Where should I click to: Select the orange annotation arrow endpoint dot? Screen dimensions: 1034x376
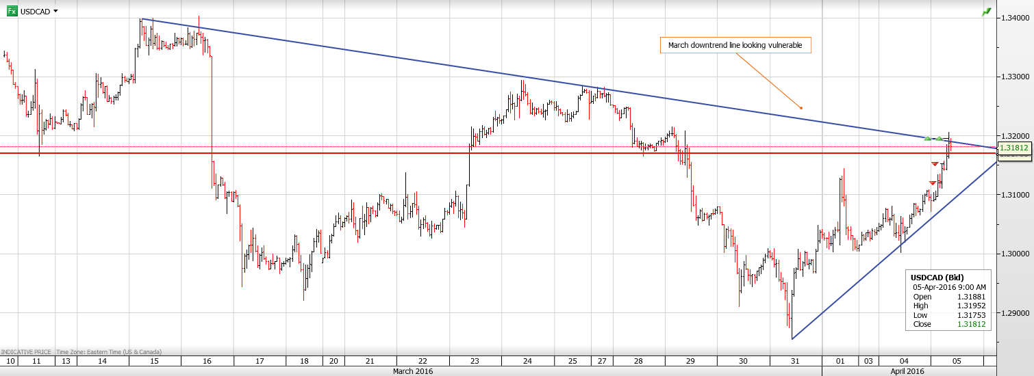(x=800, y=107)
